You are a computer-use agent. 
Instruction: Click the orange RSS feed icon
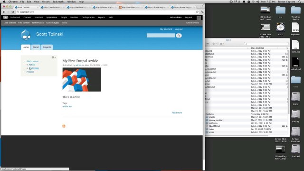click(64, 126)
